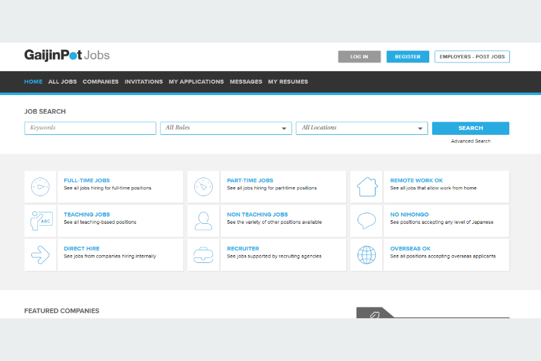Image resolution: width=541 pixels, height=361 pixels.
Task: Click the Full-Time Jobs clock icon
Action: (40, 187)
